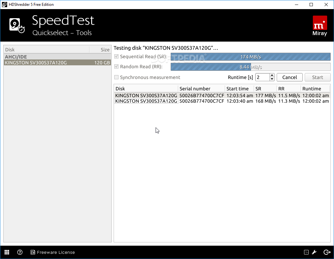Click the 168 MB/s SR value
Viewport: 334px width, 259px height.
[266, 101]
